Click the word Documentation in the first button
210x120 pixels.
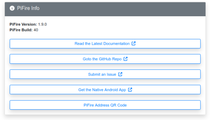coord(116,44)
